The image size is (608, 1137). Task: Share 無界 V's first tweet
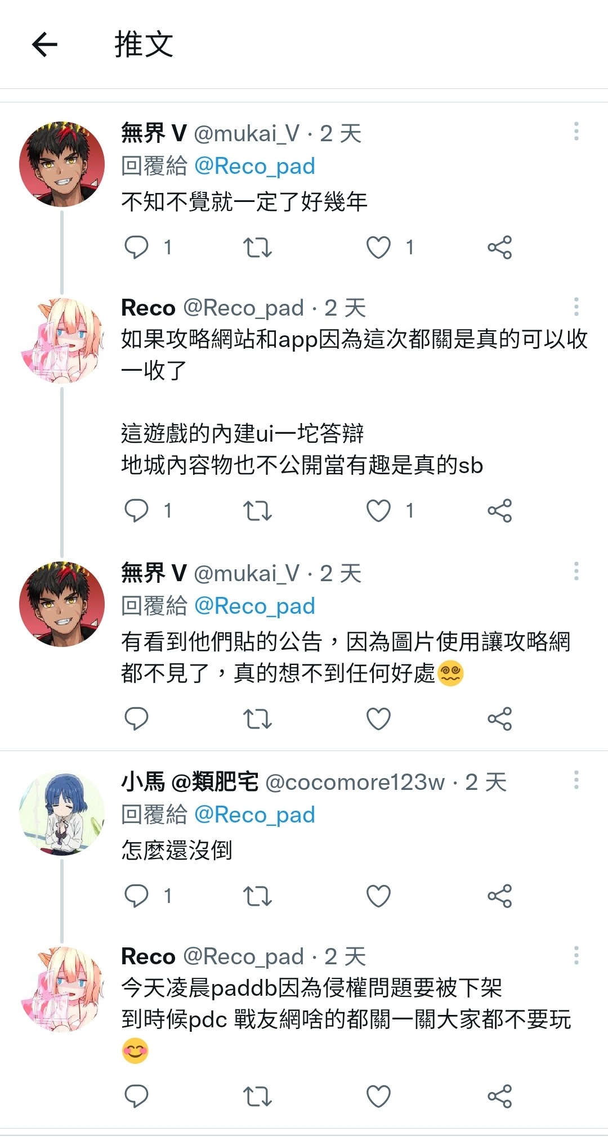[499, 248]
